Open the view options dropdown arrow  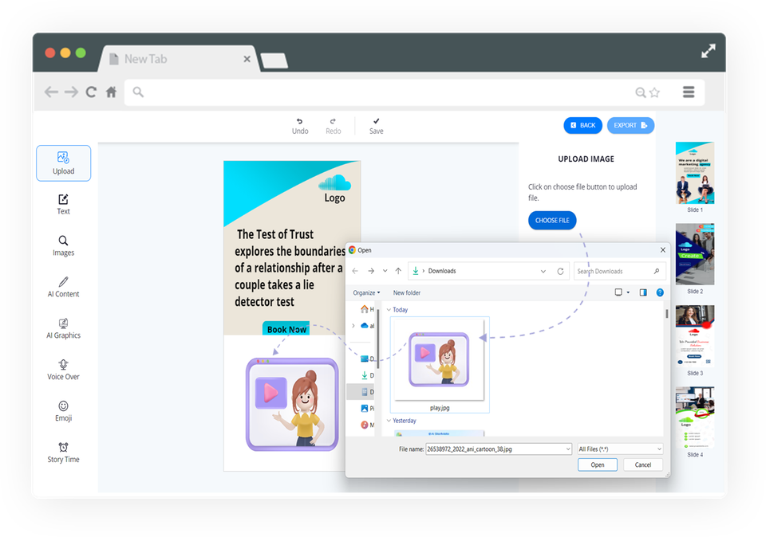point(628,292)
